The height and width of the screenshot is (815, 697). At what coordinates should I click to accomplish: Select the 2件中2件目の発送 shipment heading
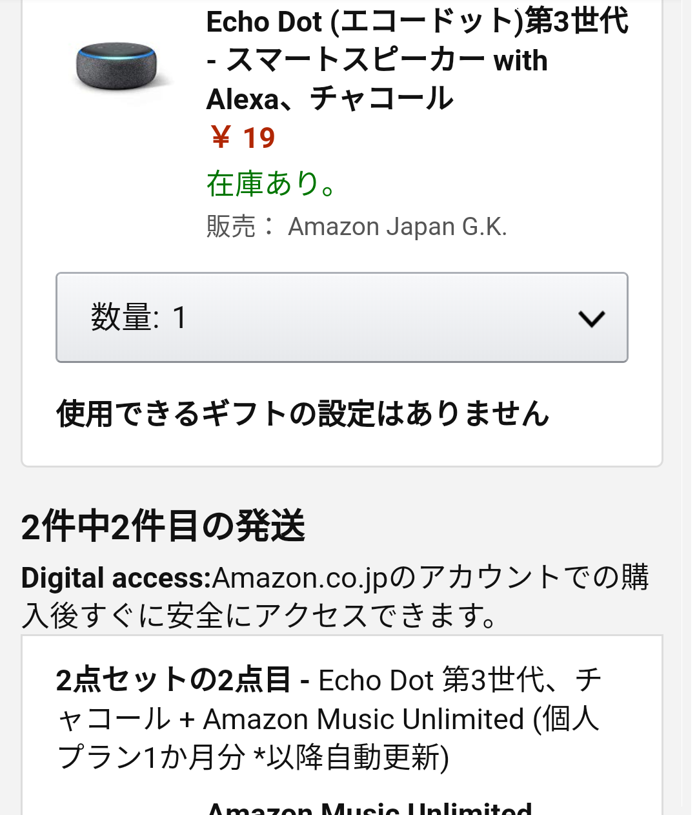click(163, 526)
